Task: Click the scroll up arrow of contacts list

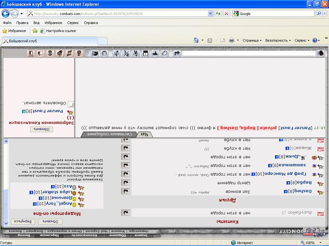Action: [x=6, y=141]
